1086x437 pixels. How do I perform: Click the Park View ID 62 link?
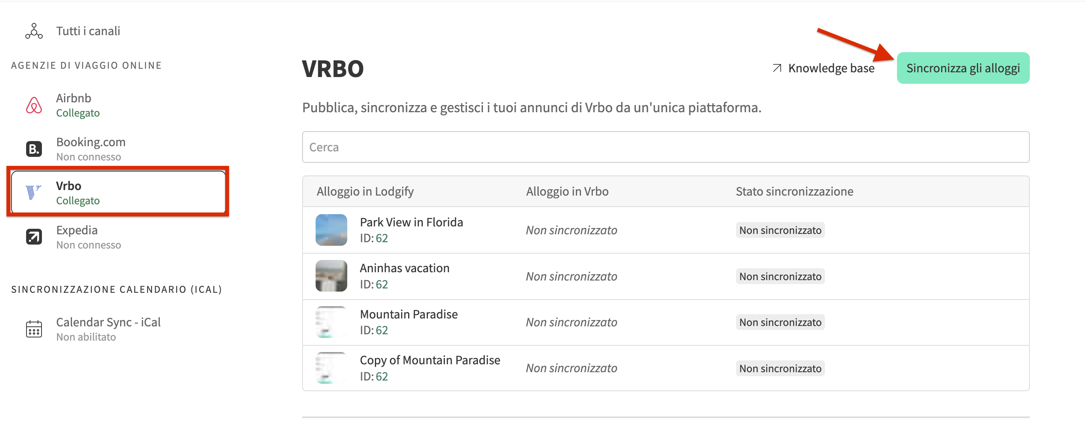click(382, 238)
